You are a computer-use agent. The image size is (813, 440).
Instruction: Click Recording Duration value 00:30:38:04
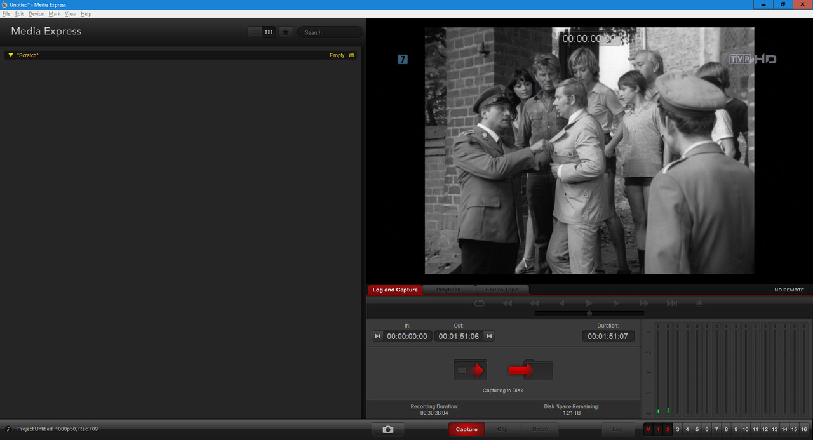click(x=434, y=413)
